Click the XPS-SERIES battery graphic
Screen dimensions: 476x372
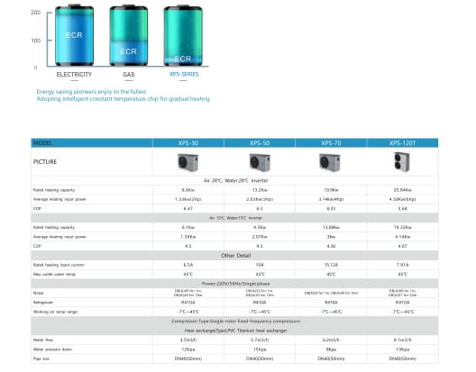coord(183,35)
